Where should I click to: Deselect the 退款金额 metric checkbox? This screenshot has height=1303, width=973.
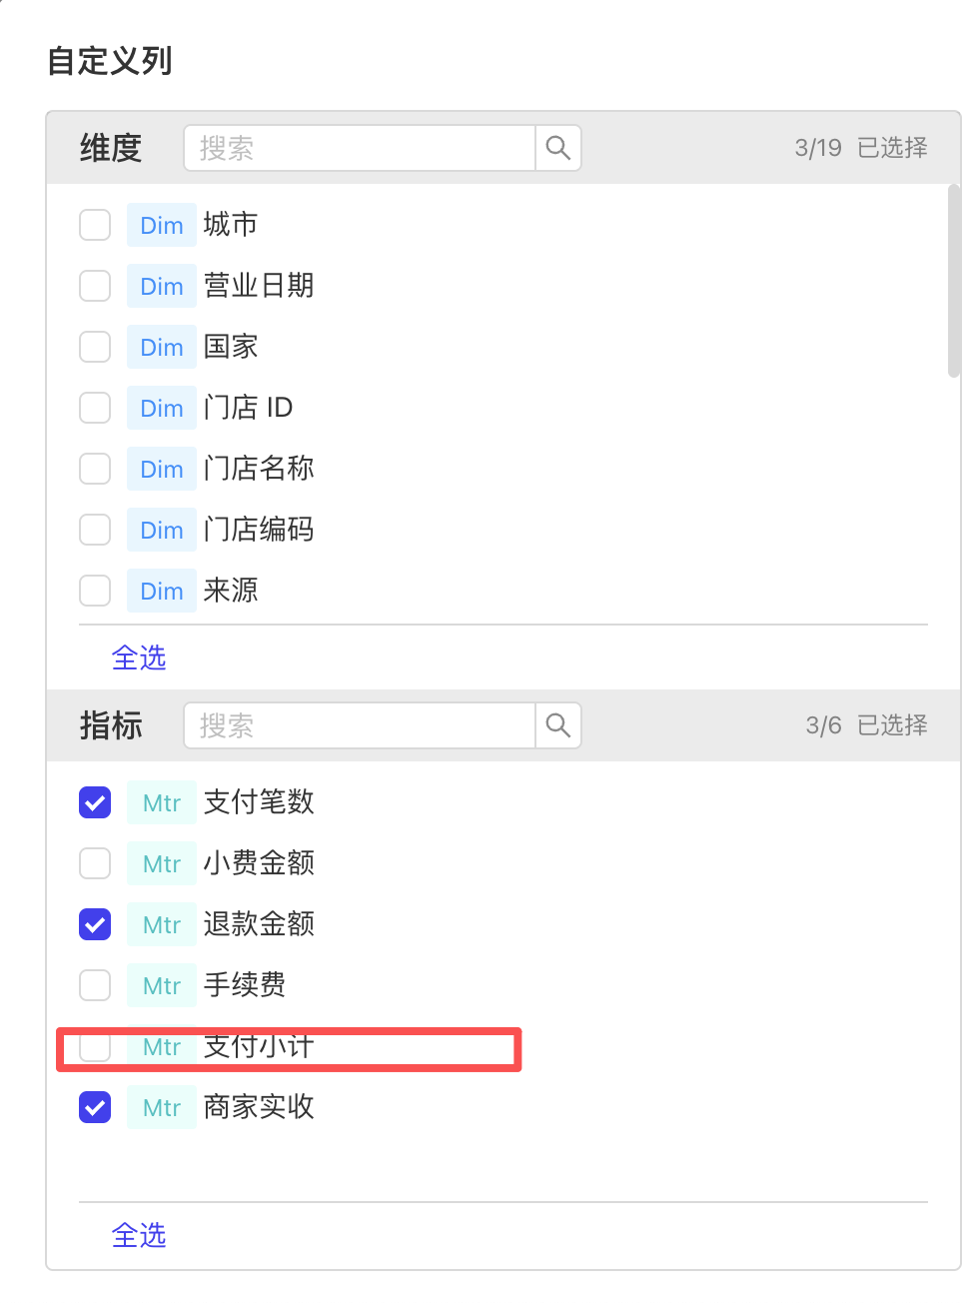coord(95,924)
